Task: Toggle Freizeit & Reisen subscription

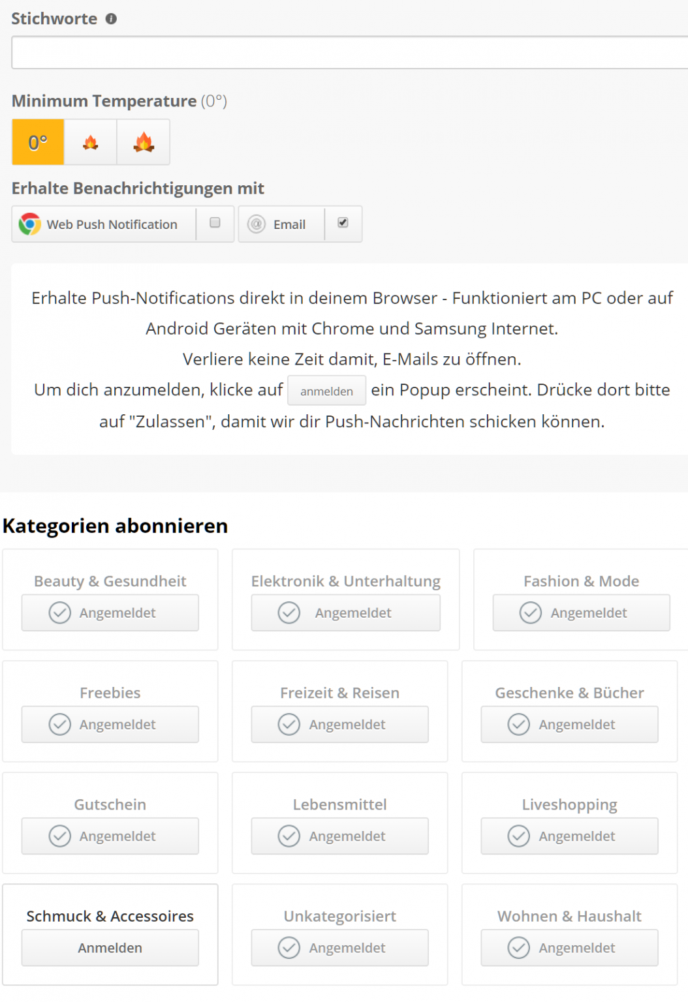Action: (340, 724)
